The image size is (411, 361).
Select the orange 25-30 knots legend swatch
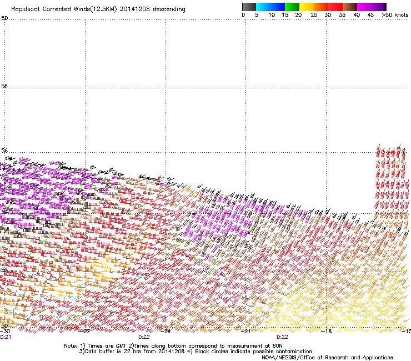point(321,7)
